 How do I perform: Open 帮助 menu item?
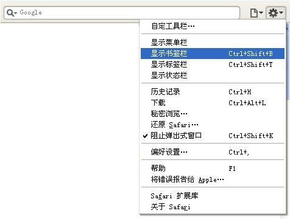[x=213, y=169]
